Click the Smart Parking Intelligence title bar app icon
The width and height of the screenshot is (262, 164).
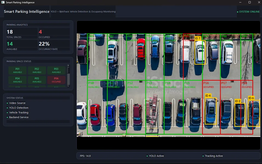(x=3, y=2)
